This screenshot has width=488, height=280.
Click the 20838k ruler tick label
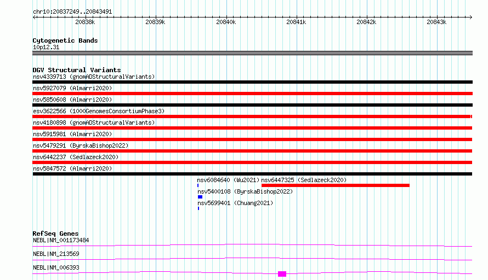point(85,22)
